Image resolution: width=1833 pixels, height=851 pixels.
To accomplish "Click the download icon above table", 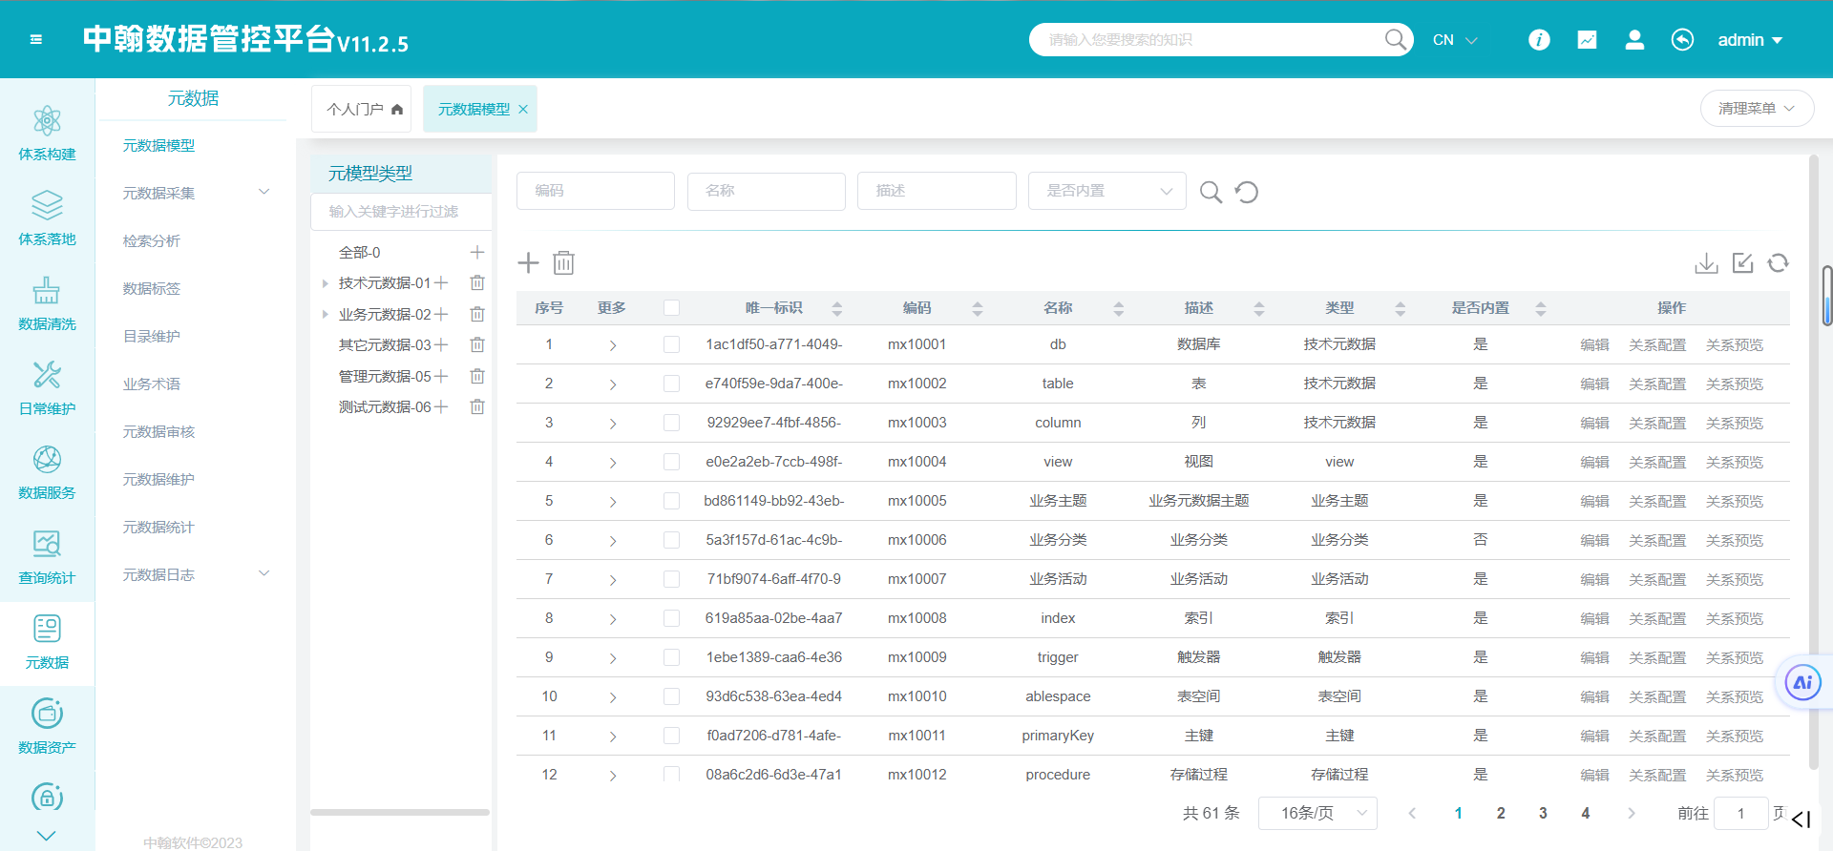I will click(x=1706, y=263).
